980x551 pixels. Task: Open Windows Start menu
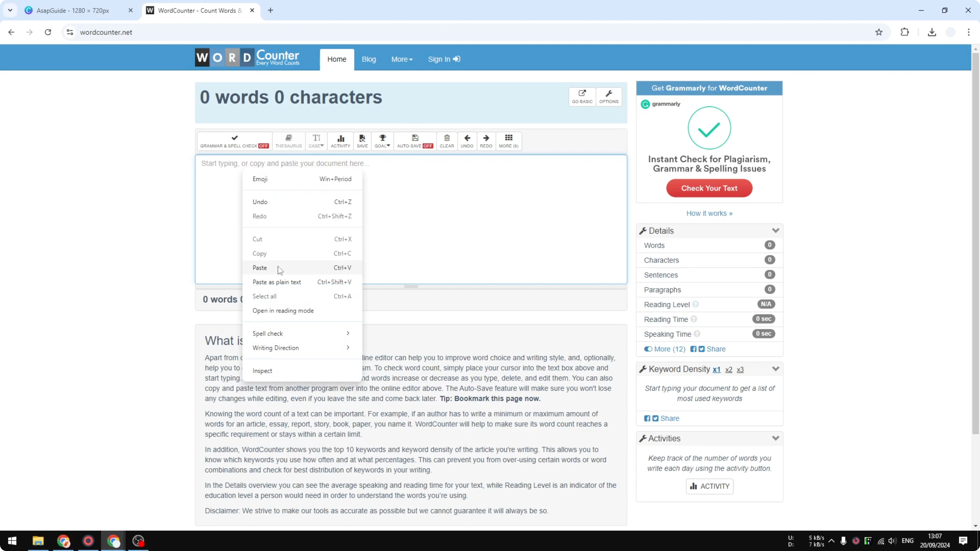click(x=12, y=541)
